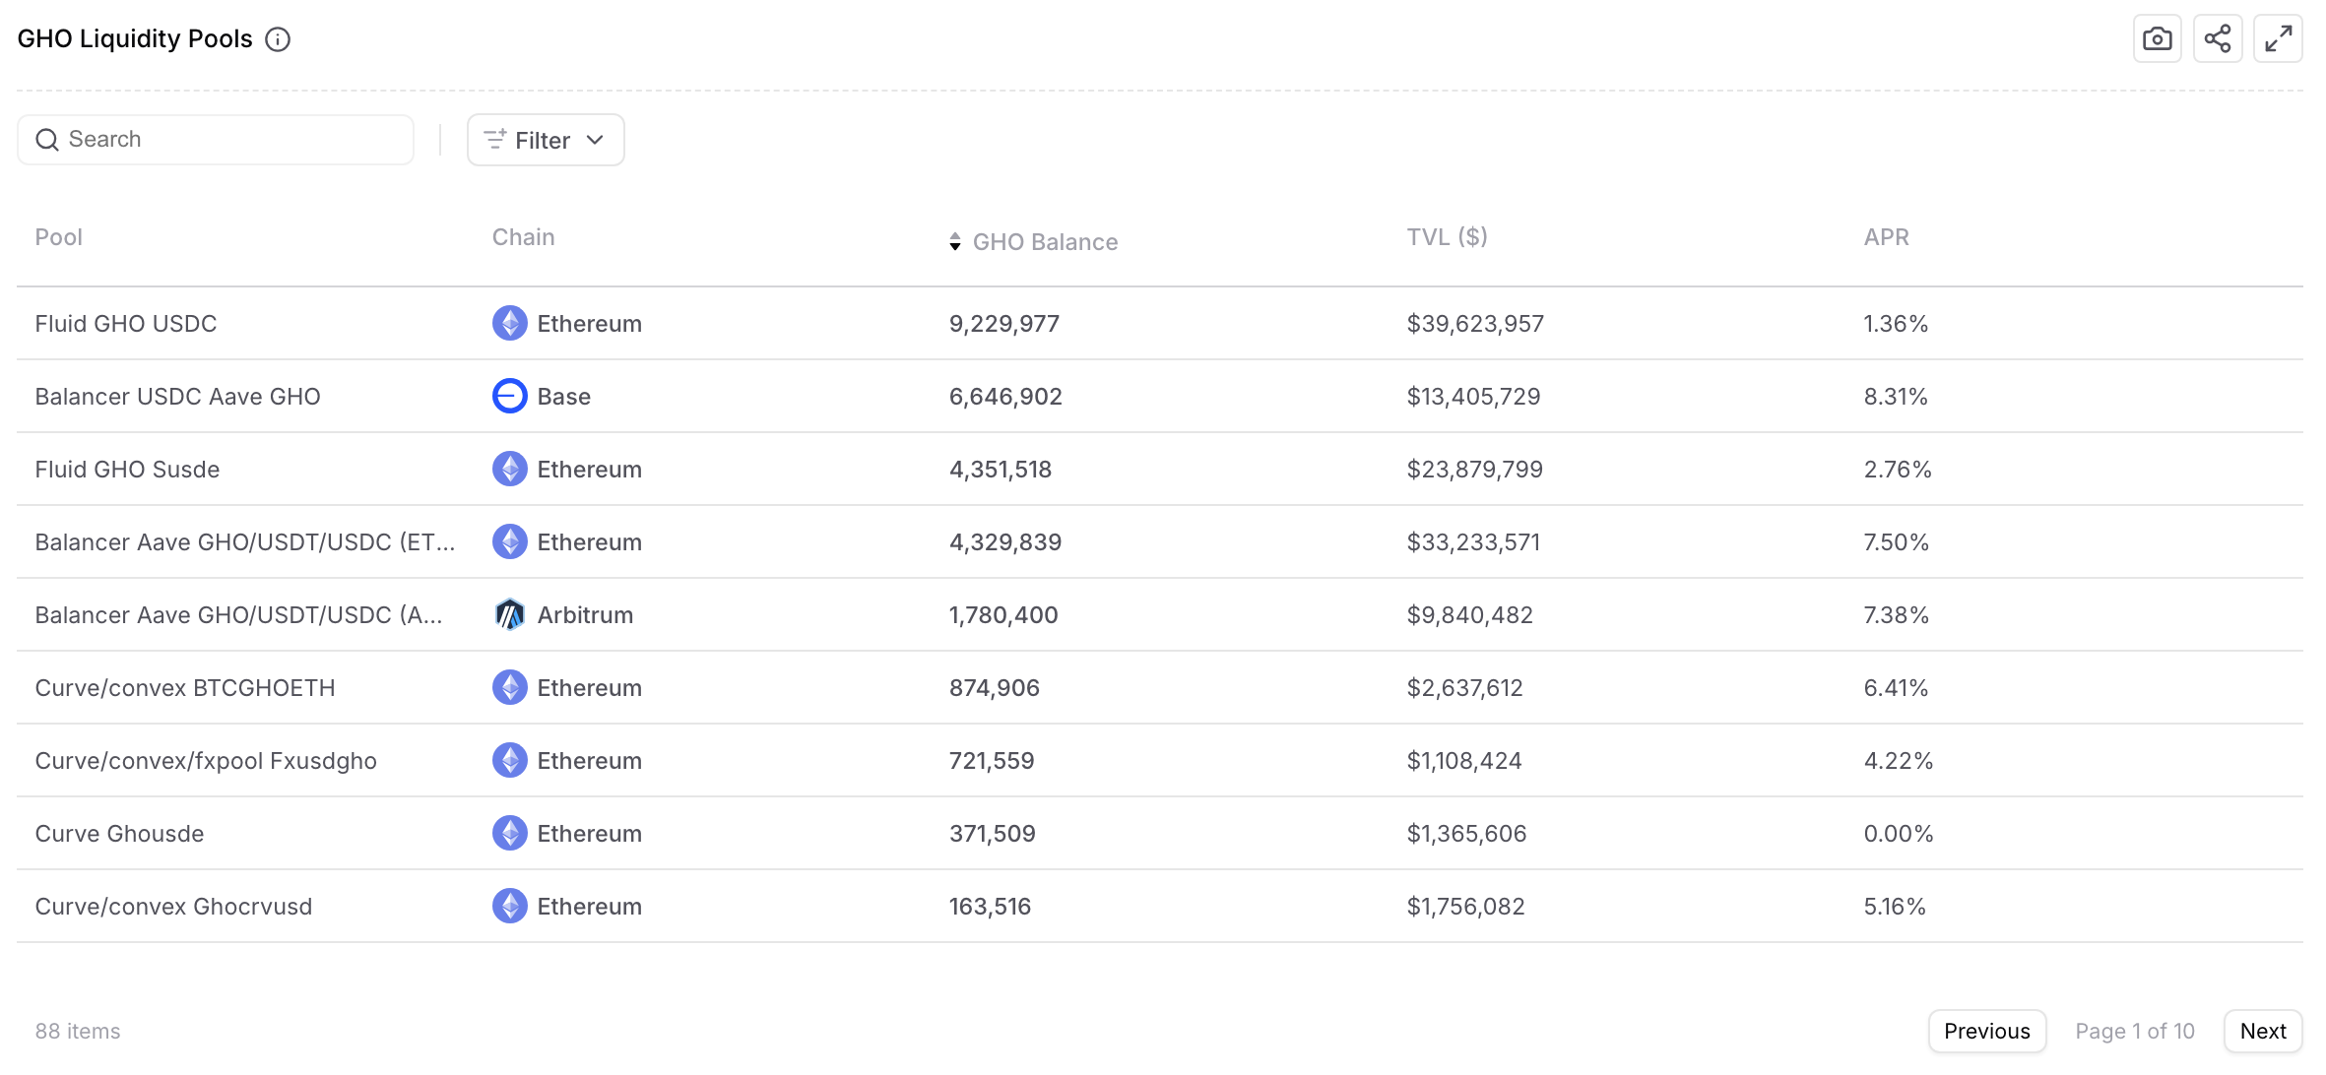
Task: Open the Filter dropdown
Action: [544, 140]
